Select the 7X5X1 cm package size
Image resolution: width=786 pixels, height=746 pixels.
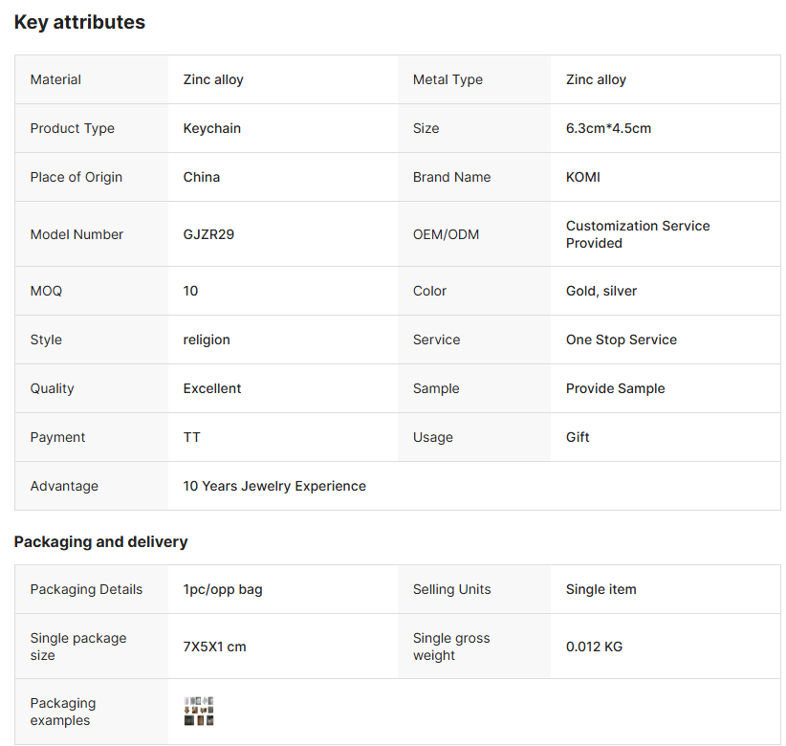click(x=215, y=647)
